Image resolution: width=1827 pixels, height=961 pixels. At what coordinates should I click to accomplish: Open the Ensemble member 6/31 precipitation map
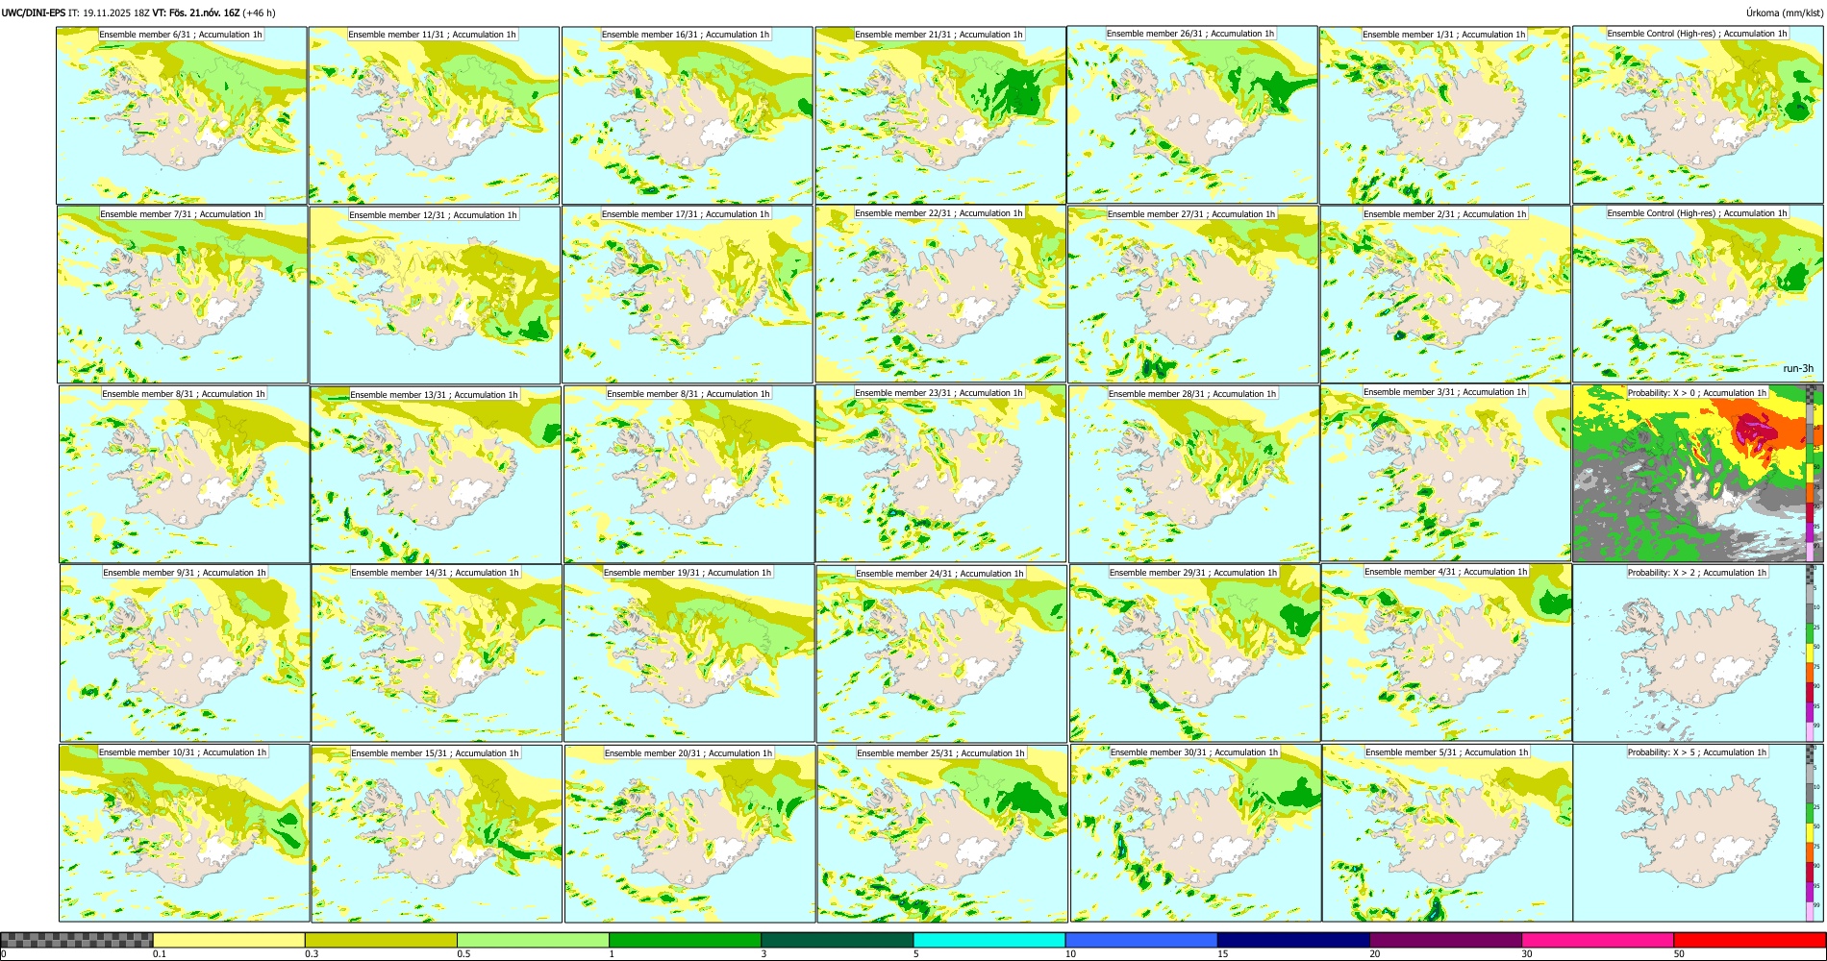[x=182, y=114]
